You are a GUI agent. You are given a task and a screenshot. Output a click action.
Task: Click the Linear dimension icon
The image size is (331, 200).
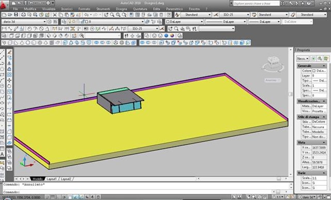pyautogui.click(x=4, y=29)
